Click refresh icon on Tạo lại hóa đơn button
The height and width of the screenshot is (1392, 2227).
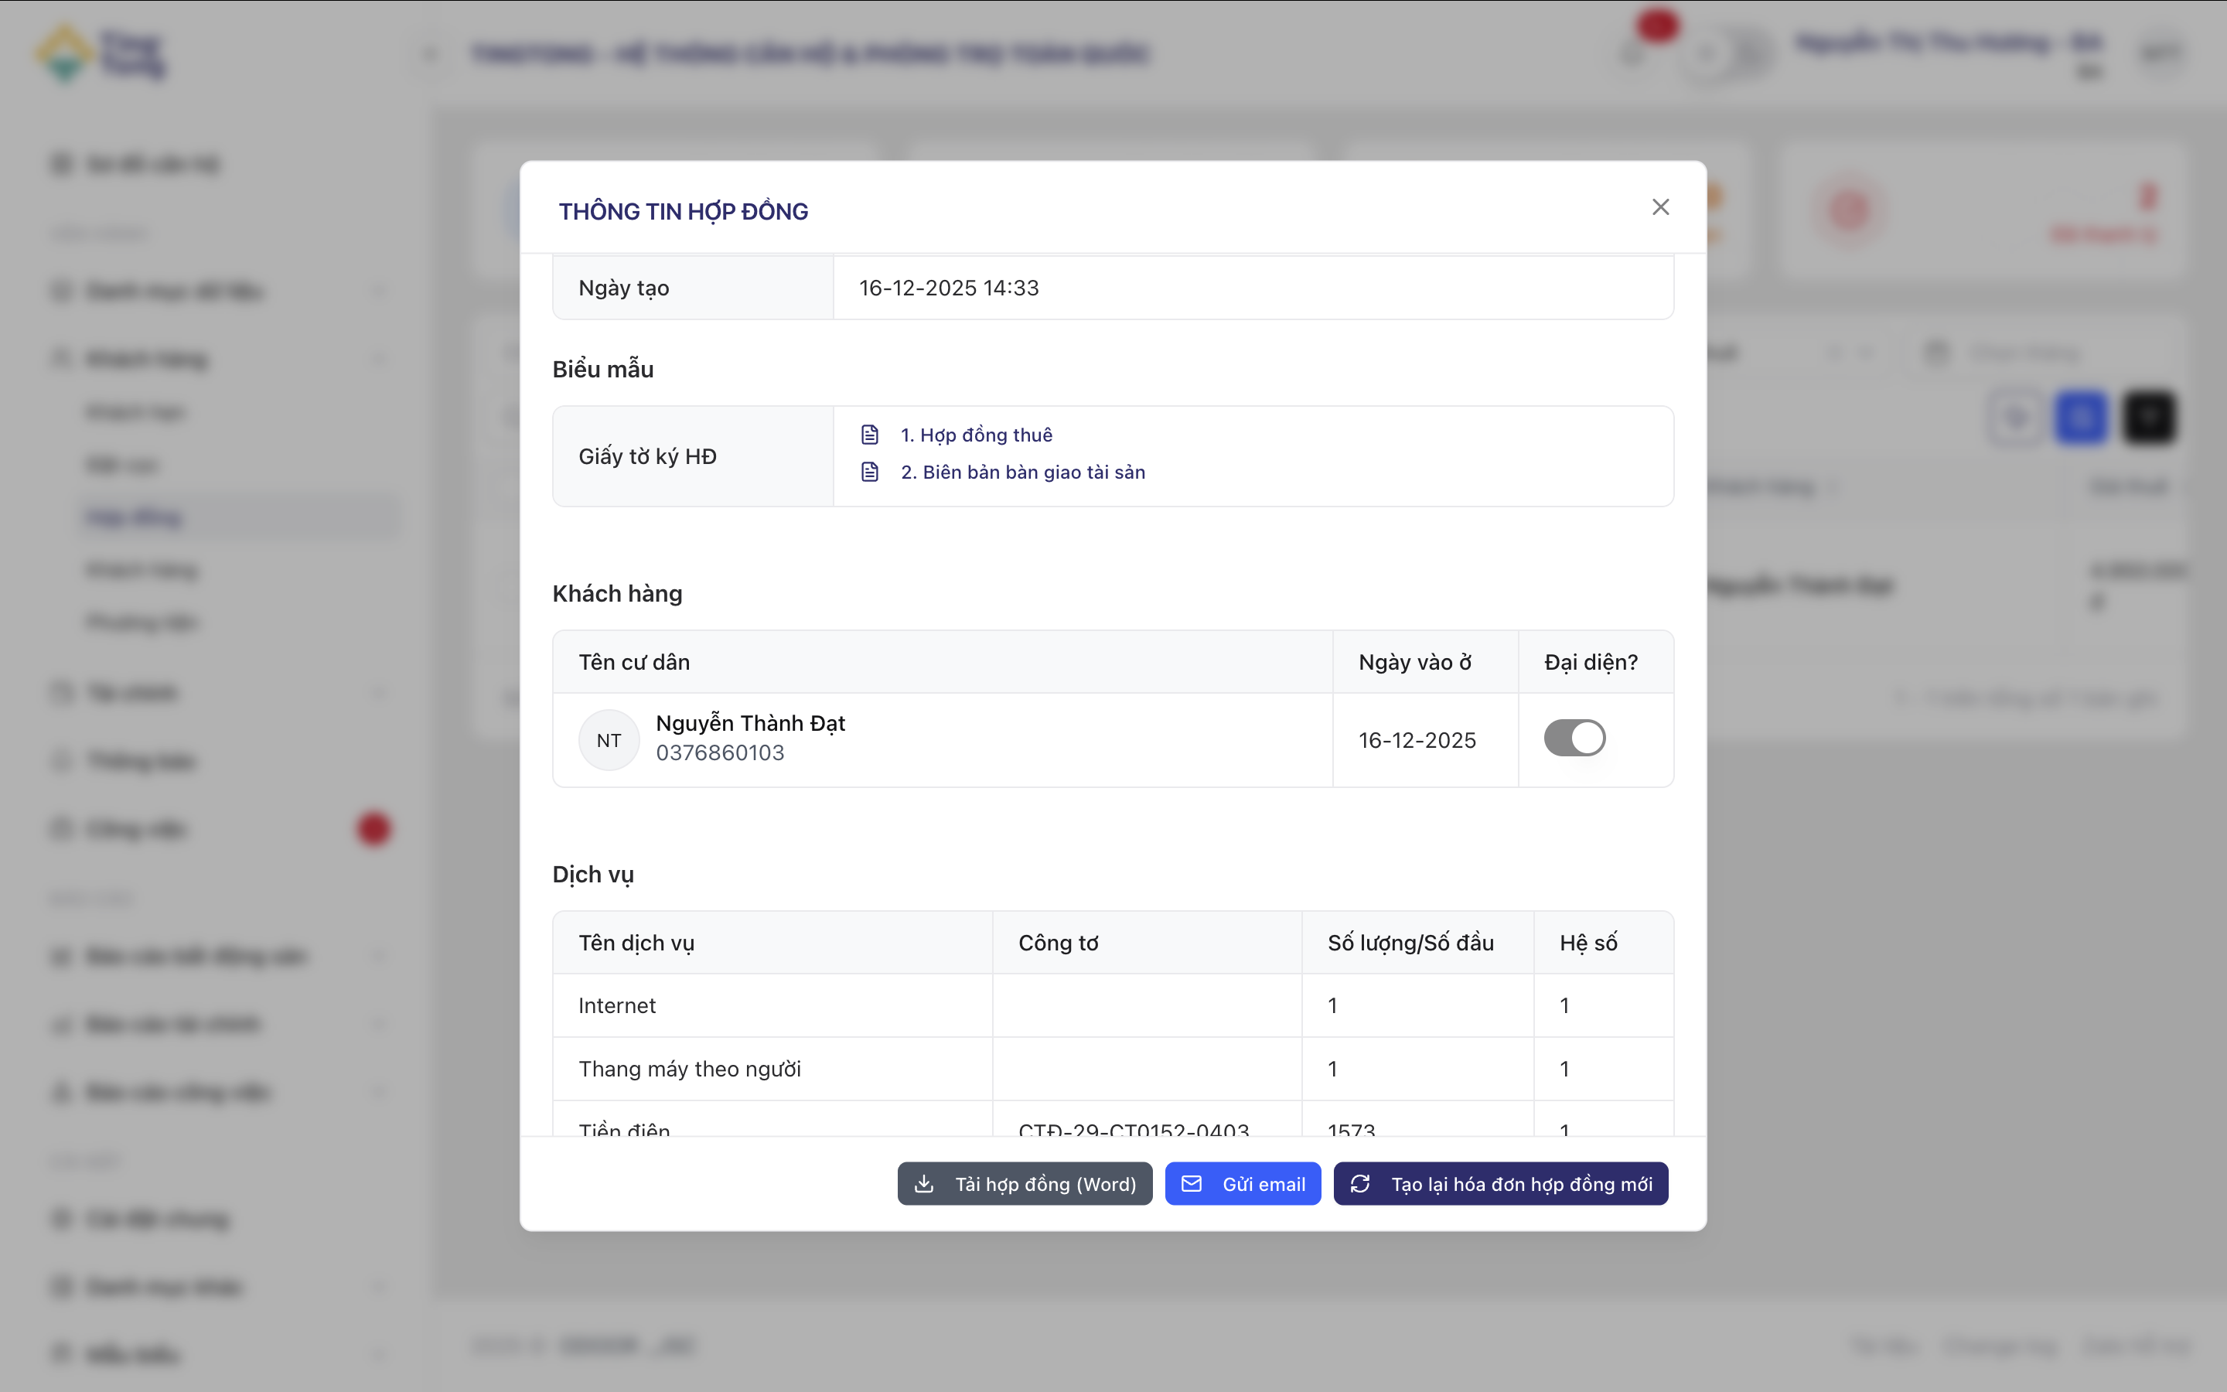[x=1360, y=1184]
